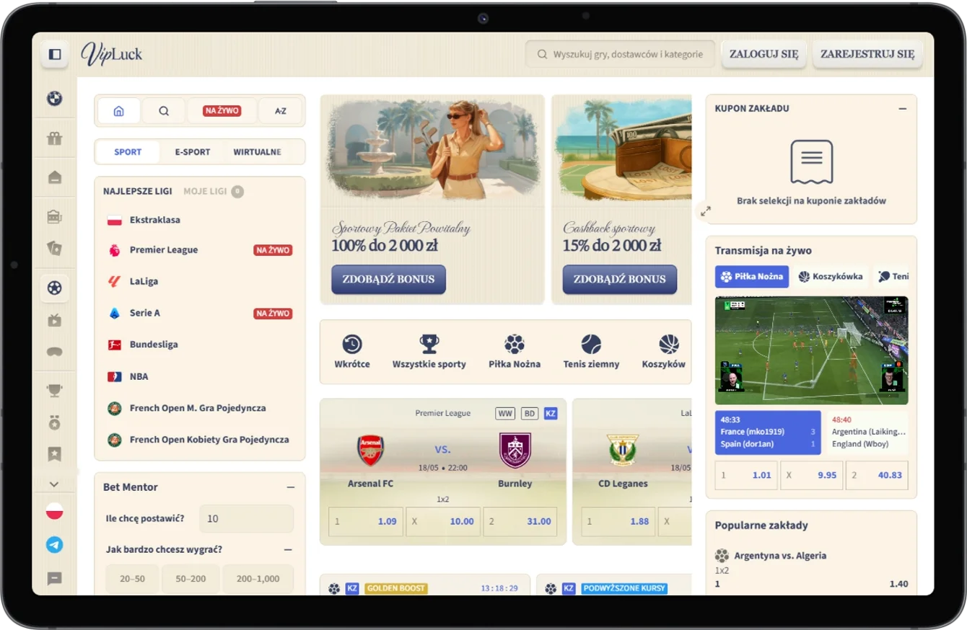Open the live TV icon in sidebar

tap(55, 321)
